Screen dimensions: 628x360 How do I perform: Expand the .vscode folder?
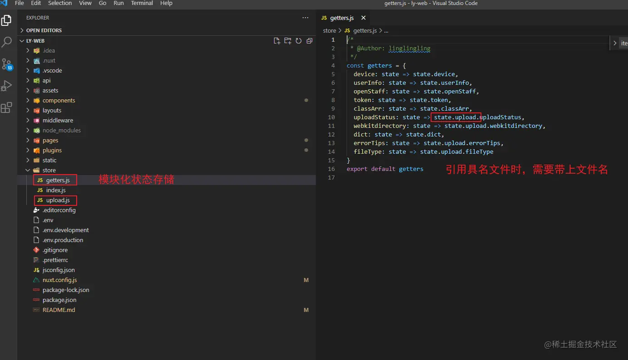[28, 71]
